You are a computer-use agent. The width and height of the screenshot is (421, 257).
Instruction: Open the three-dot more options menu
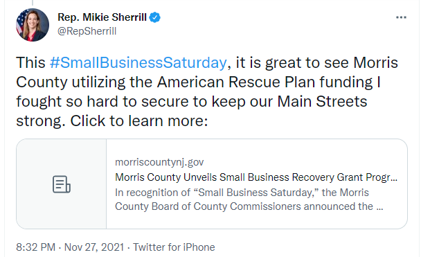point(401,17)
